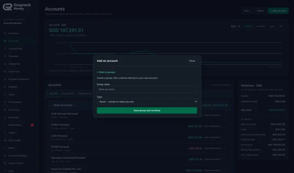Open Investments via its arrow icon

(x=5, y=102)
